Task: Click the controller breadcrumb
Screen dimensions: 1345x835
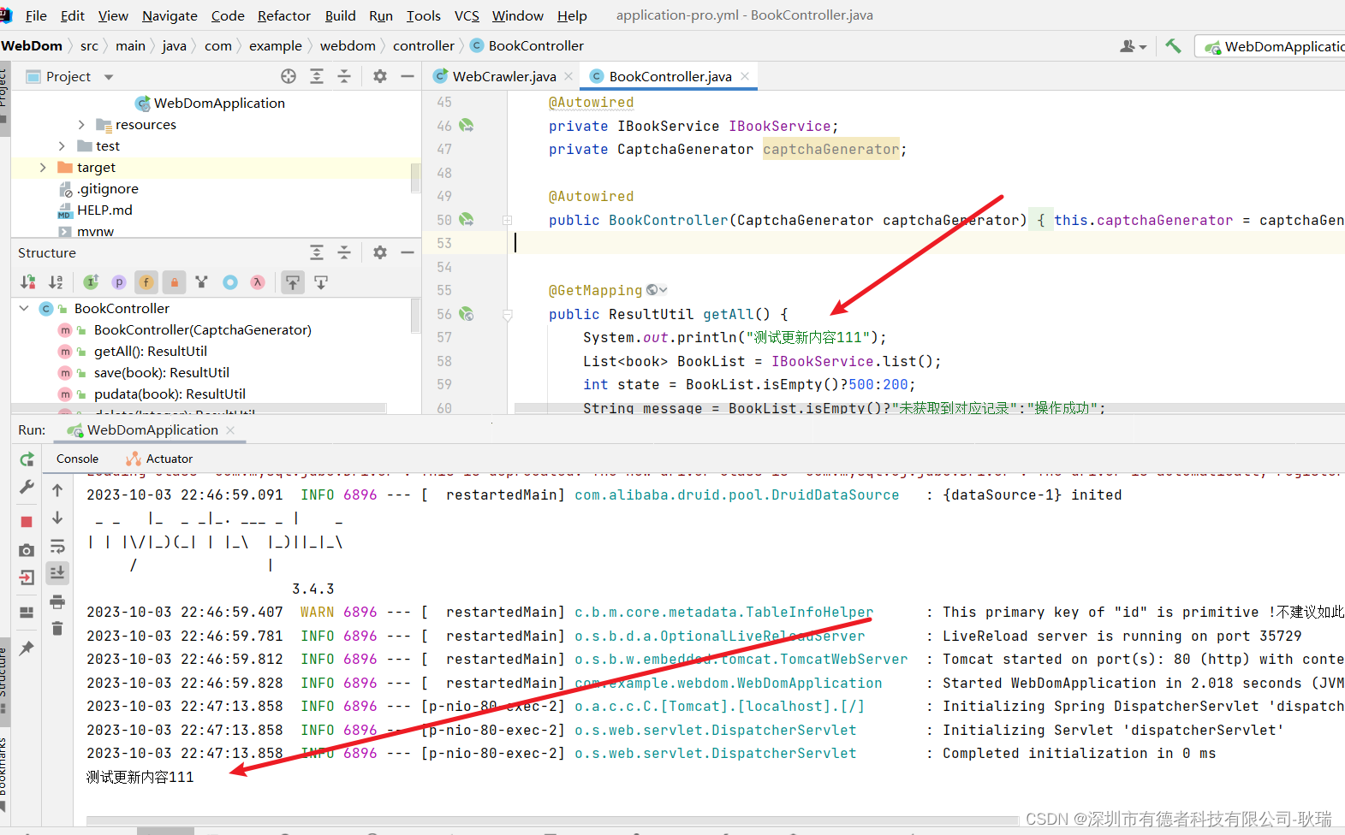Action: coord(424,46)
